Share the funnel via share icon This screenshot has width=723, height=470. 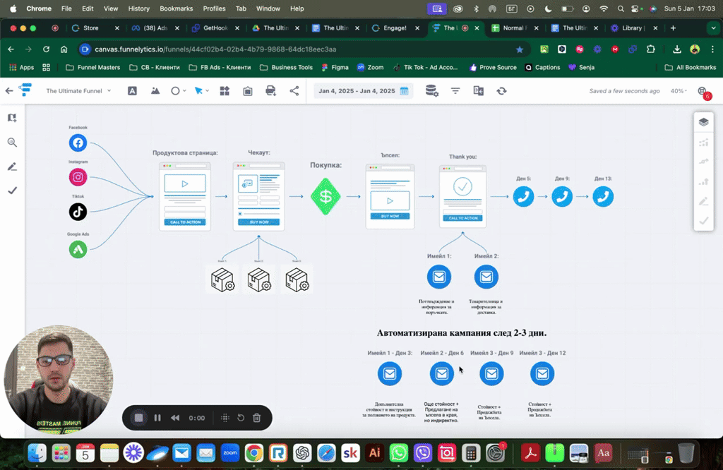click(x=294, y=91)
